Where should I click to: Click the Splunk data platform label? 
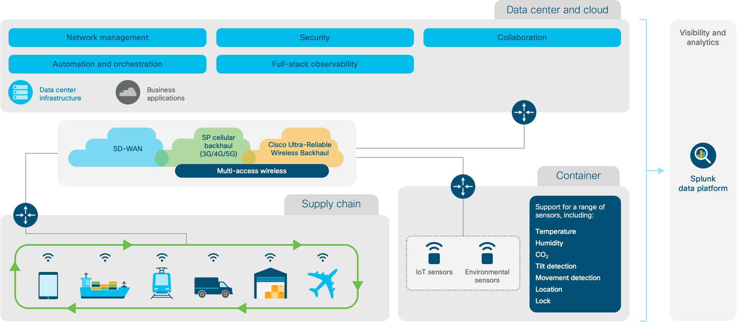703,183
